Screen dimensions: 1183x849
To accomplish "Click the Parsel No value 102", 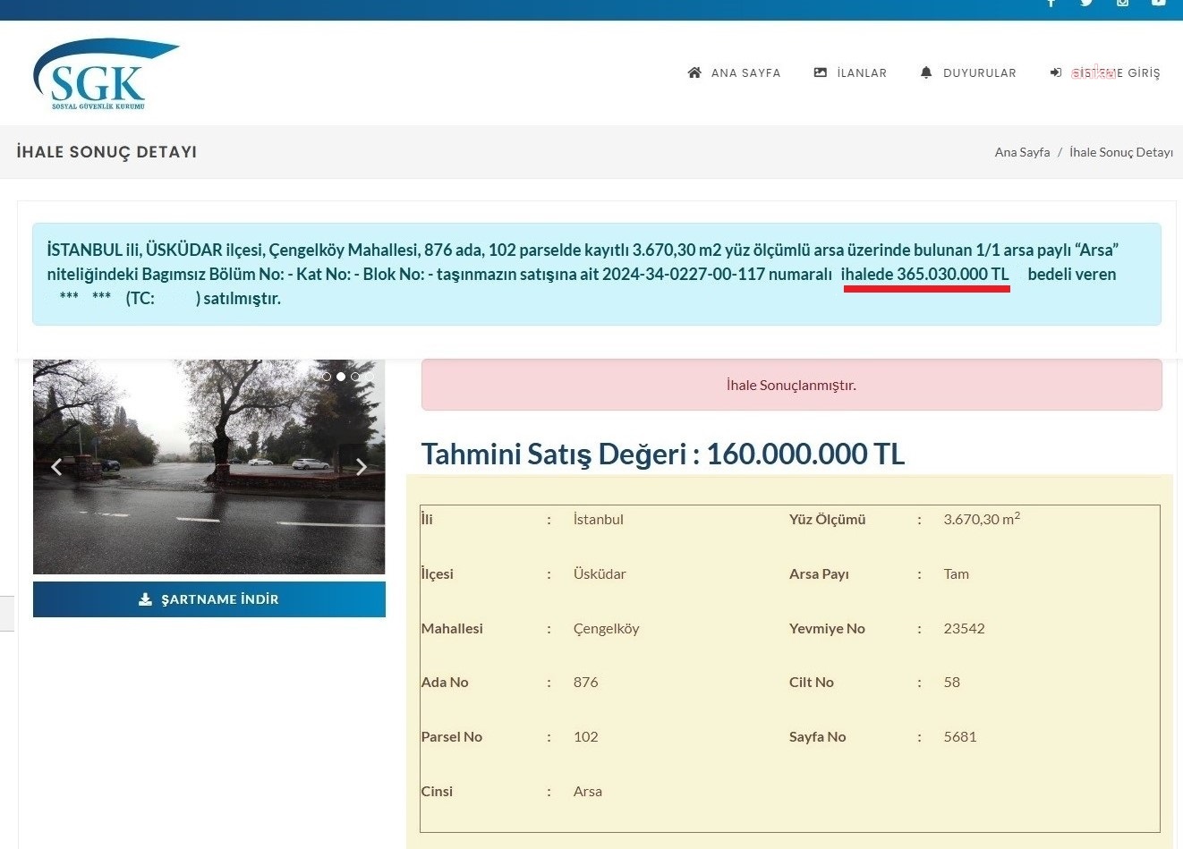I will 586,737.
